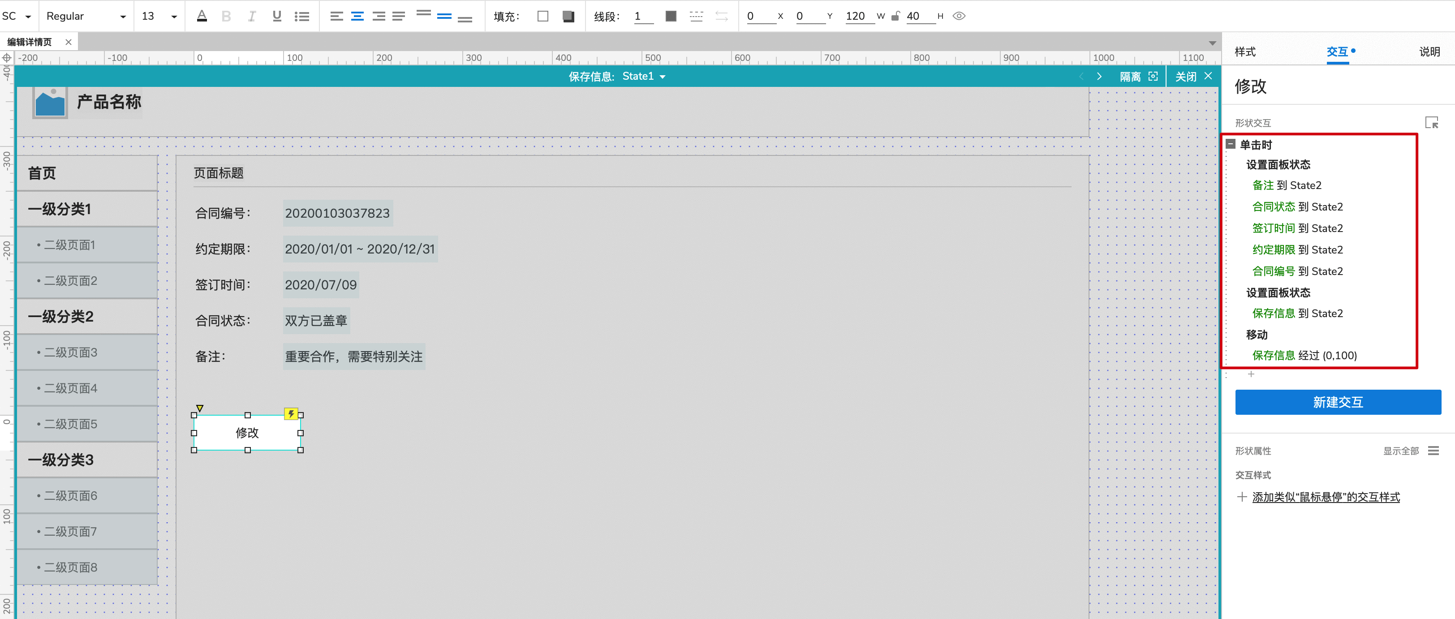Toggle bold formatting

click(x=227, y=17)
